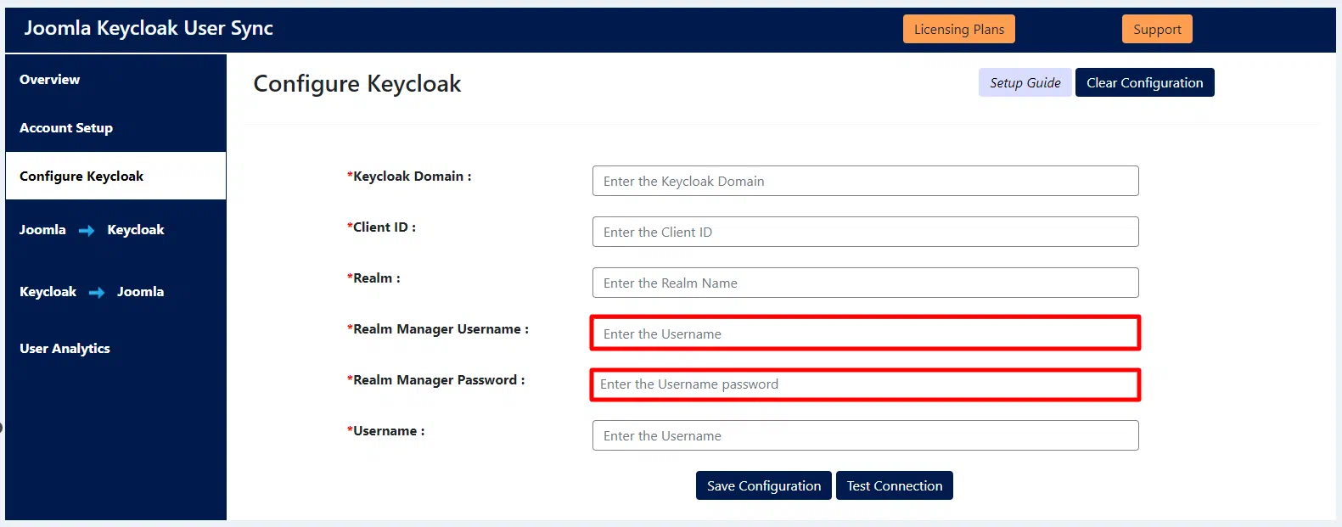Viewport: 1342px width, 527px height.
Task: Focus Realm Manager Password field
Action: [865, 384]
